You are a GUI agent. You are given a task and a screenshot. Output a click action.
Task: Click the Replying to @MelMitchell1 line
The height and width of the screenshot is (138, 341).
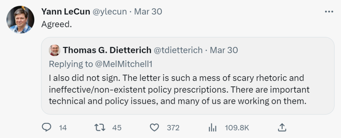pyautogui.click(x=100, y=64)
